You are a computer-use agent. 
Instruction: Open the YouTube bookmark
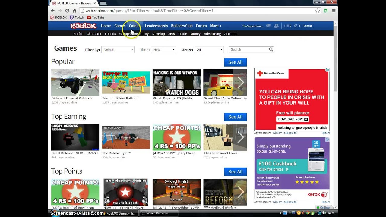click(96, 17)
